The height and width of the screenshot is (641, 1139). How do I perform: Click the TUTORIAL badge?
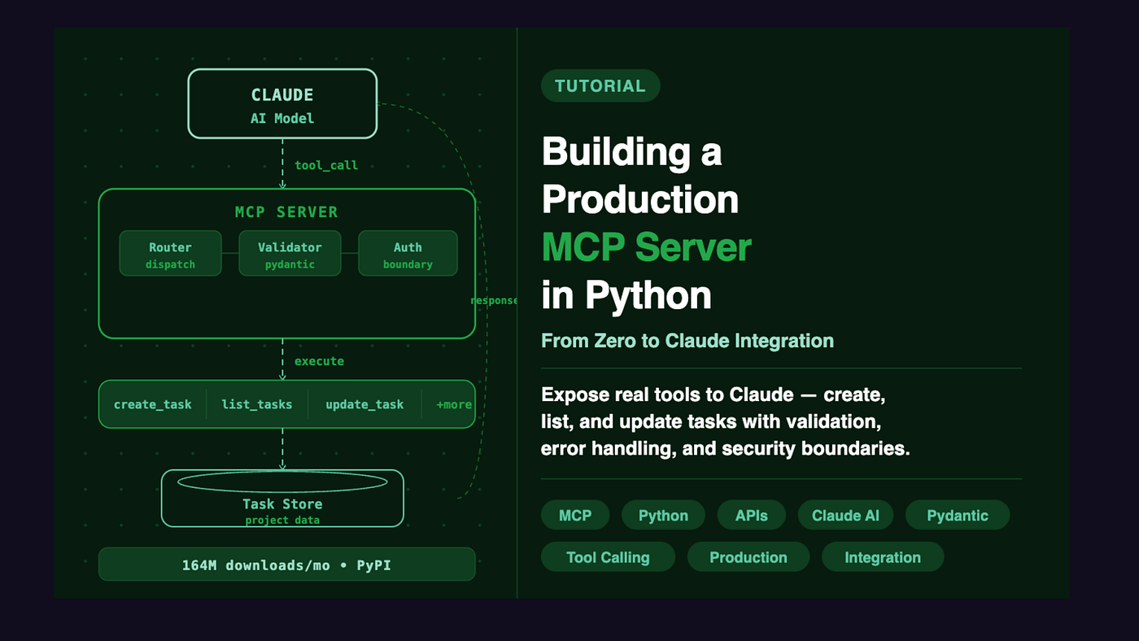pos(600,85)
